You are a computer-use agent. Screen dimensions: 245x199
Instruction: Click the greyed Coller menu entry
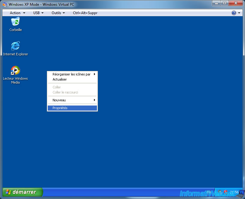[x=72, y=87]
